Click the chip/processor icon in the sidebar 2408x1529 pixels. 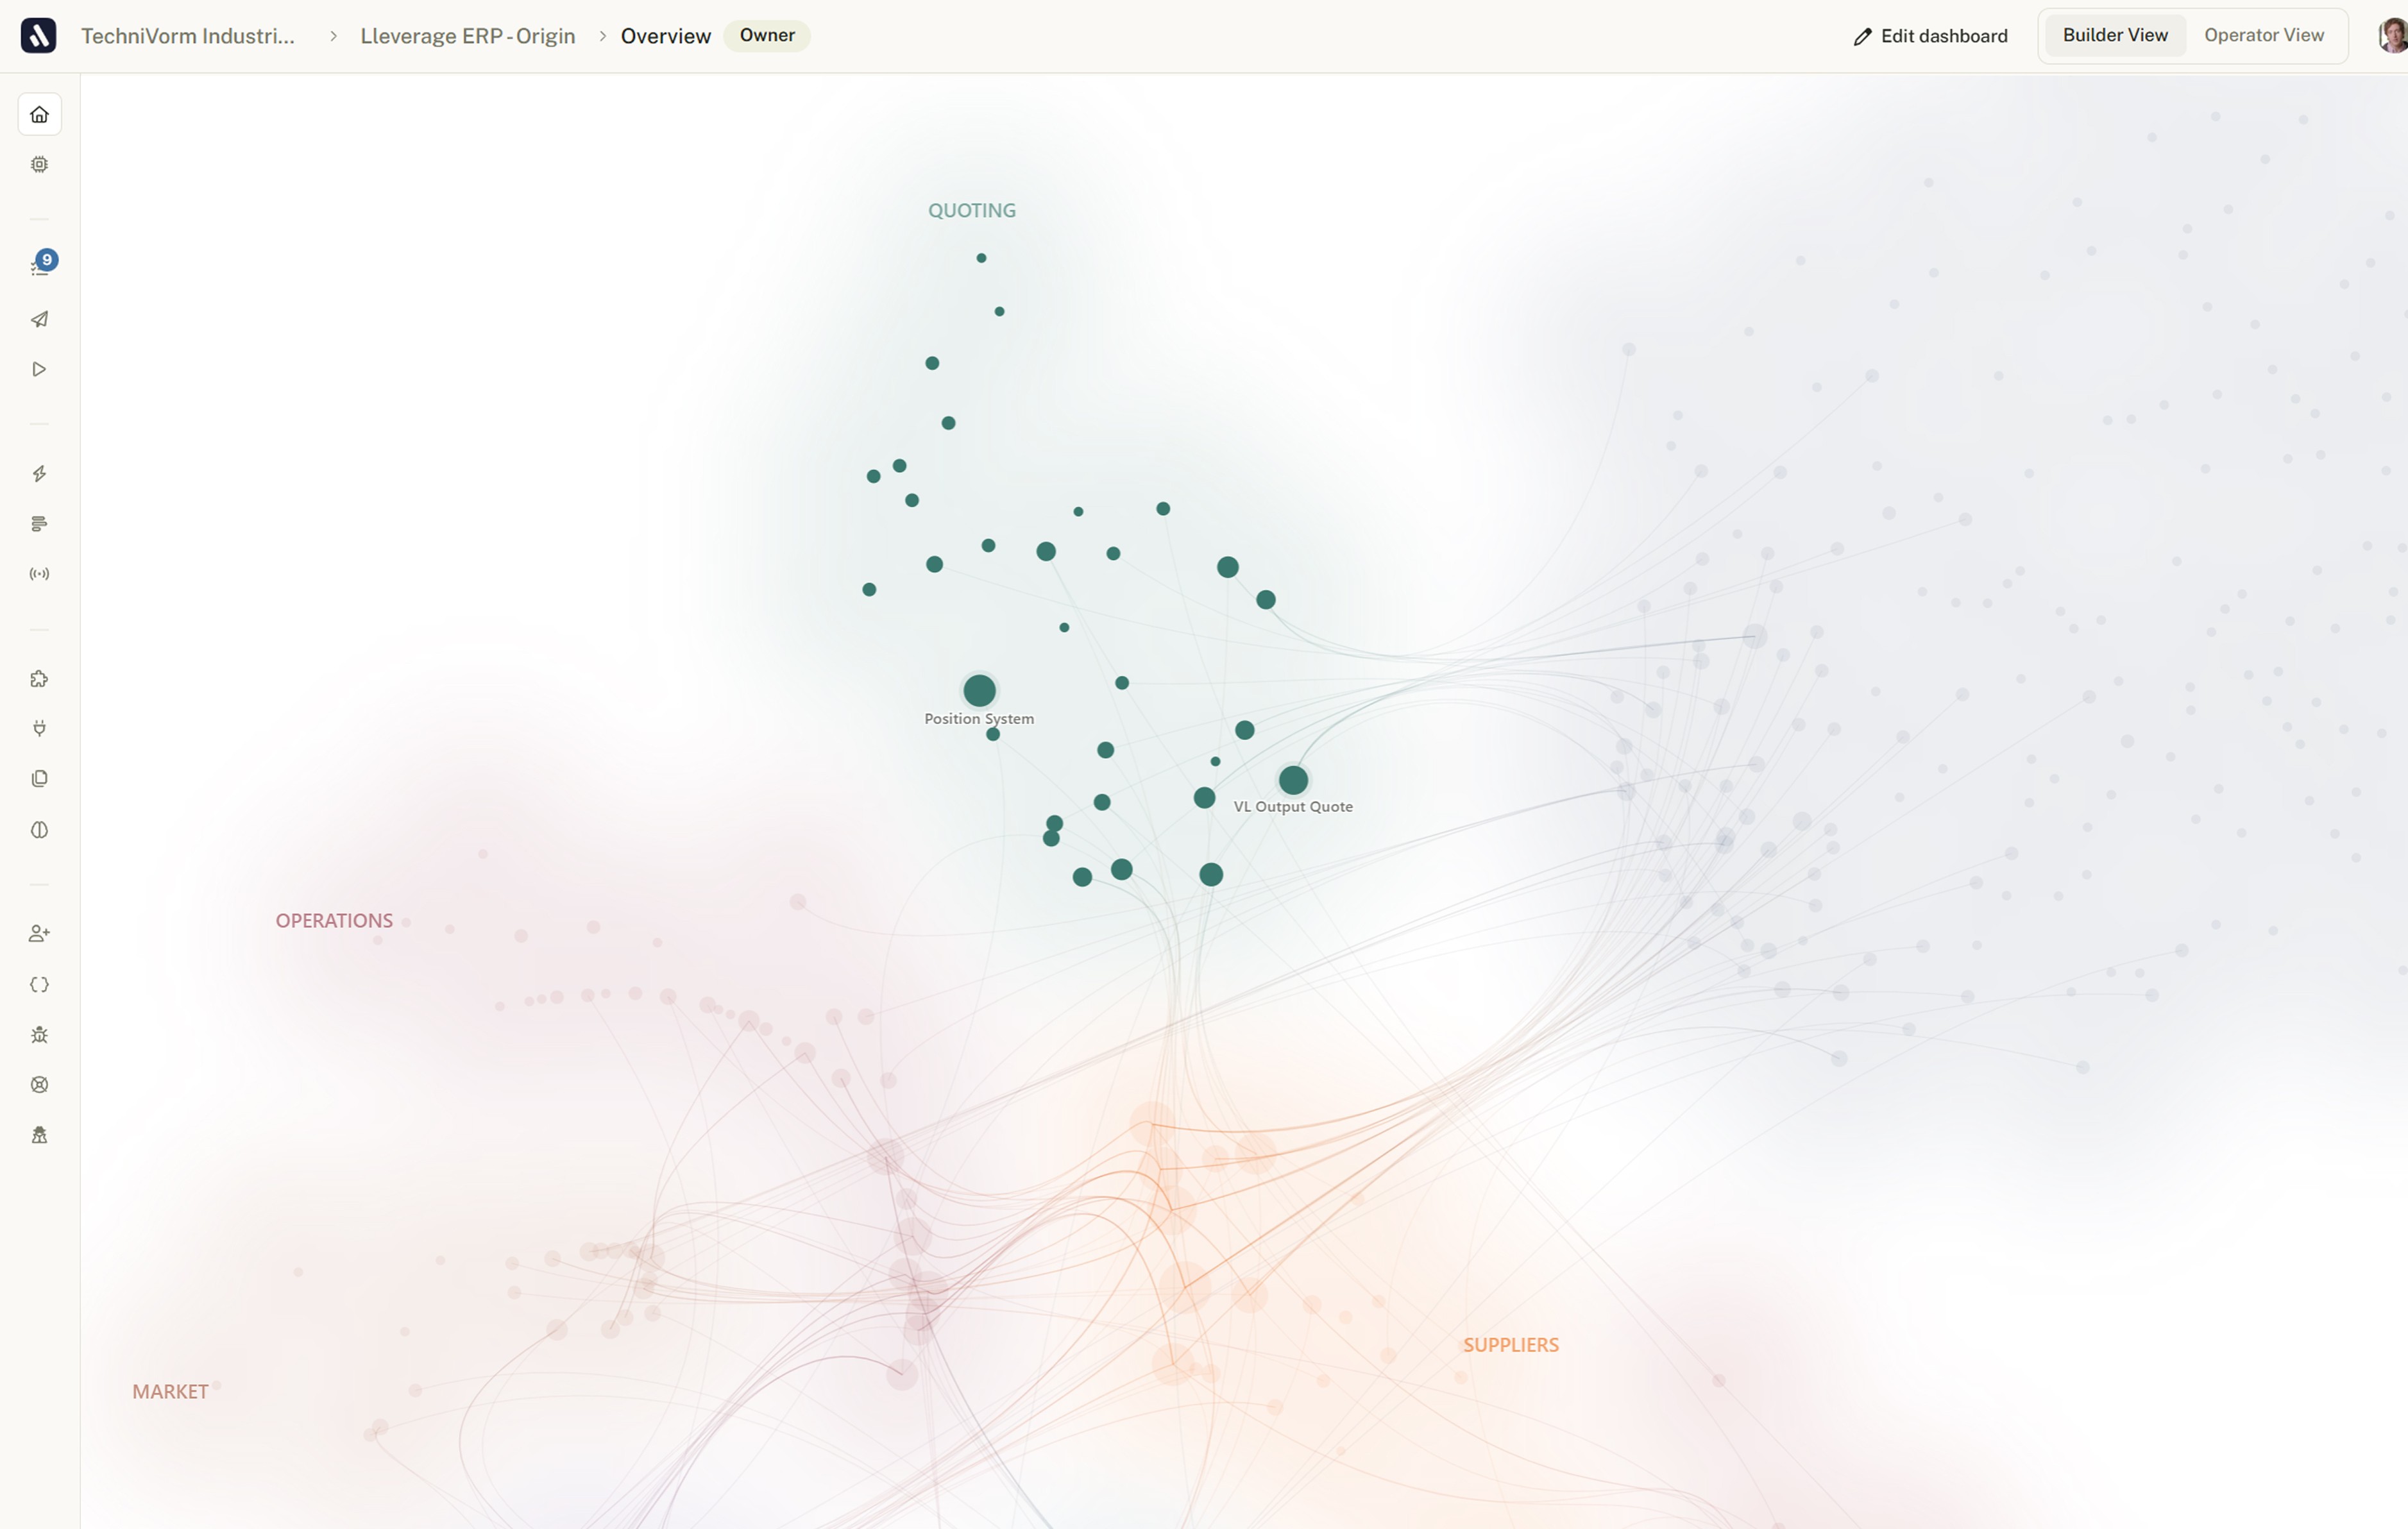coord(39,164)
